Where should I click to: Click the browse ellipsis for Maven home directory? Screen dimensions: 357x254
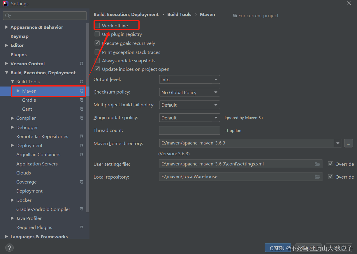(349, 143)
